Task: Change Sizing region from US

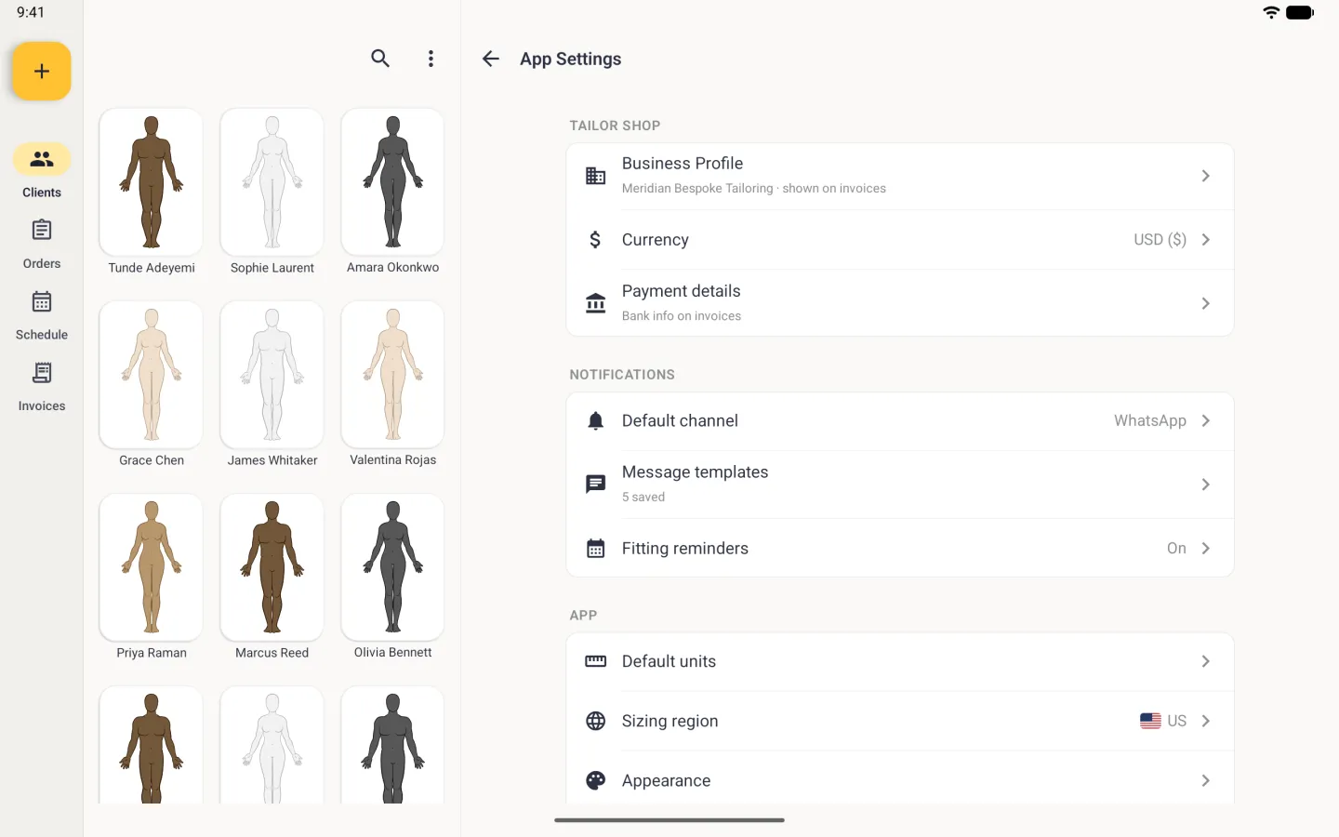Action: [1163, 721]
